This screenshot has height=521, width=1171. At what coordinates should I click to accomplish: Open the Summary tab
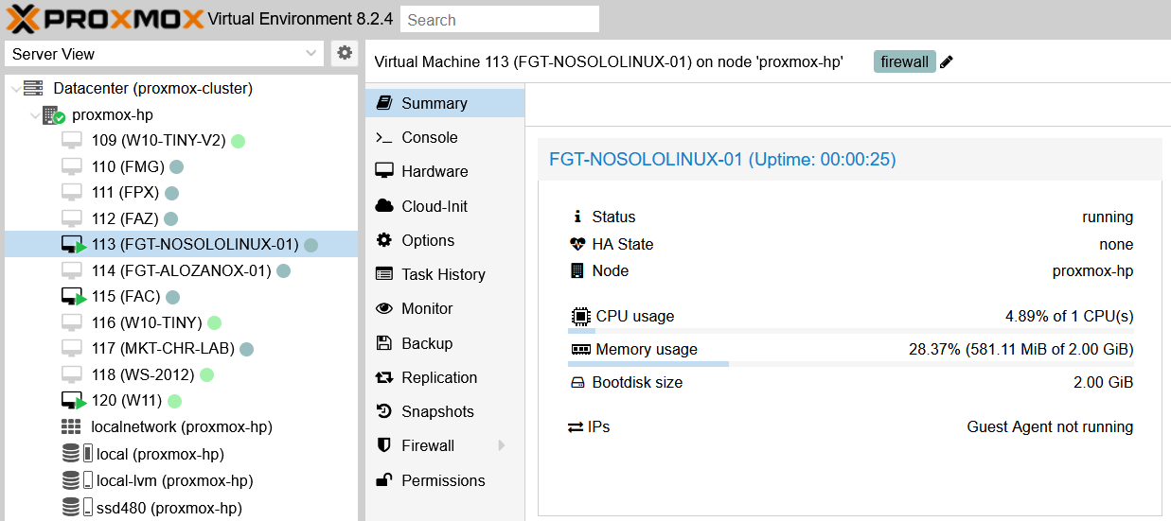click(445, 103)
